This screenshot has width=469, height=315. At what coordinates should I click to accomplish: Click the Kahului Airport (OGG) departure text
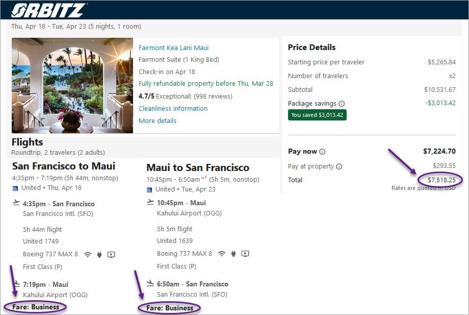point(189,213)
